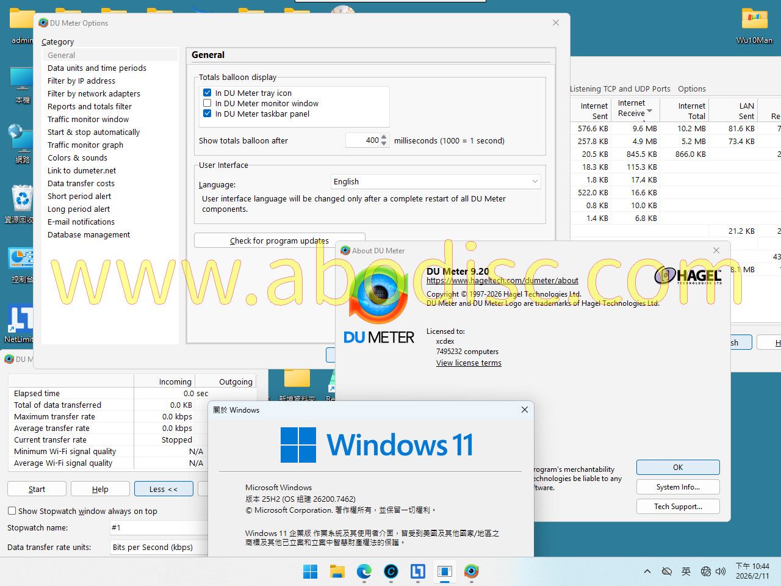This screenshot has height=586, width=781.
Task: Open the Data transfer rate units dropdown
Action: [159, 547]
